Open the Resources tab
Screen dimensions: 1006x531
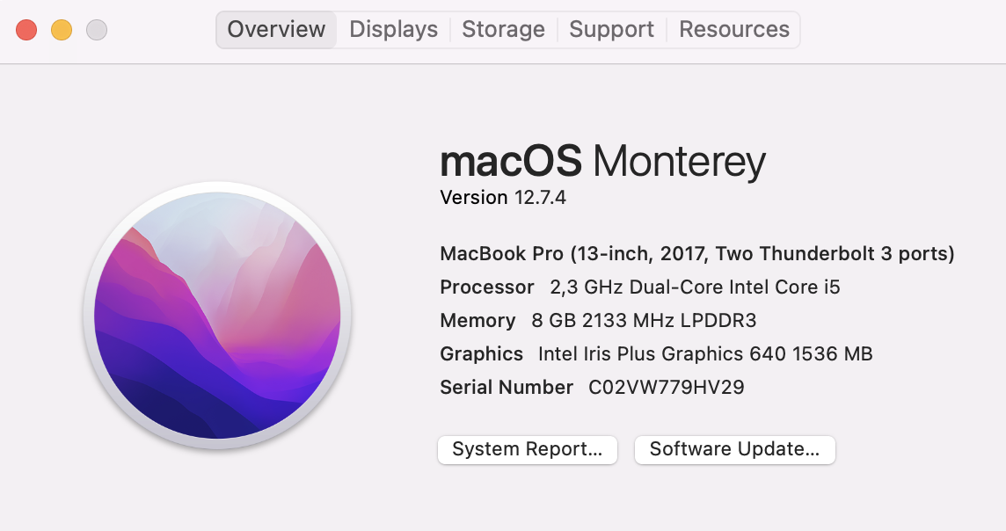click(x=734, y=30)
